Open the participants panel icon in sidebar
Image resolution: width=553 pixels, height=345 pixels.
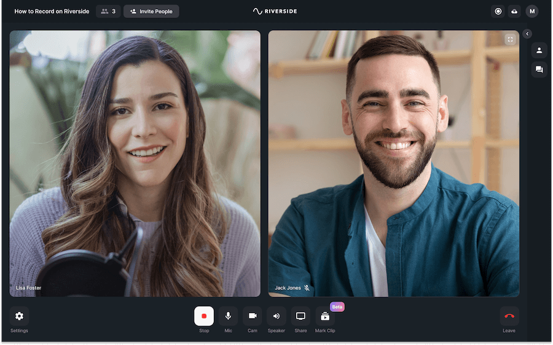pos(539,50)
